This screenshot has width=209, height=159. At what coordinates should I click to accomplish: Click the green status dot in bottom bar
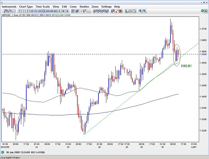[x=3, y=152]
